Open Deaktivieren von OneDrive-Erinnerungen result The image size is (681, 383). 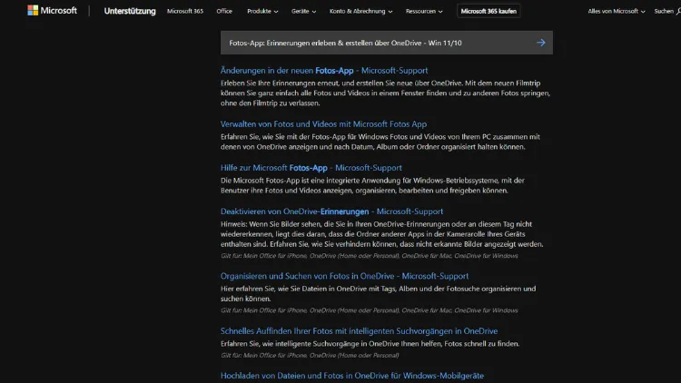[x=331, y=211]
